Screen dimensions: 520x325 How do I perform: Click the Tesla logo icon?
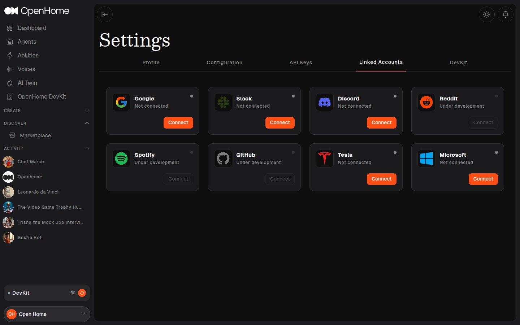[x=325, y=159]
